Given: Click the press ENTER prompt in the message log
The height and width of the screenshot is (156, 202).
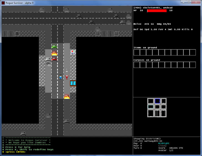Looking at the screenshot, I should click(15, 152).
